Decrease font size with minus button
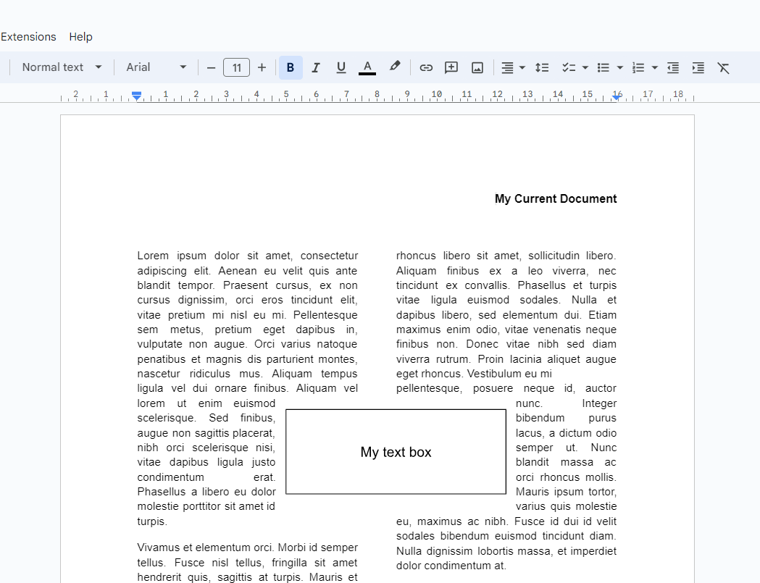760x583 pixels. [211, 67]
